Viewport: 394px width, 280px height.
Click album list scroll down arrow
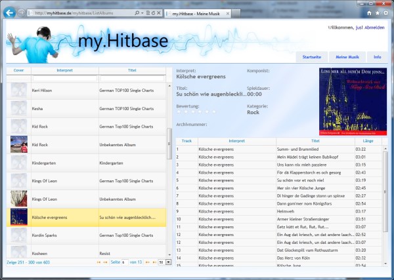pos(169,255)
